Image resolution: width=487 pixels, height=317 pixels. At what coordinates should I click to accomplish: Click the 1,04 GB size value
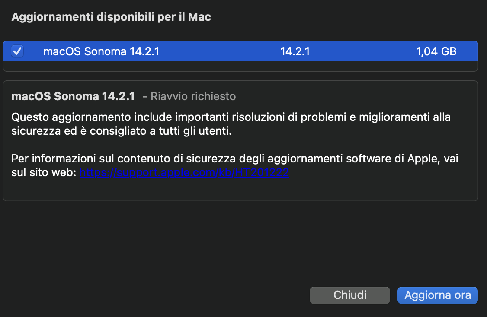point(436,52)
